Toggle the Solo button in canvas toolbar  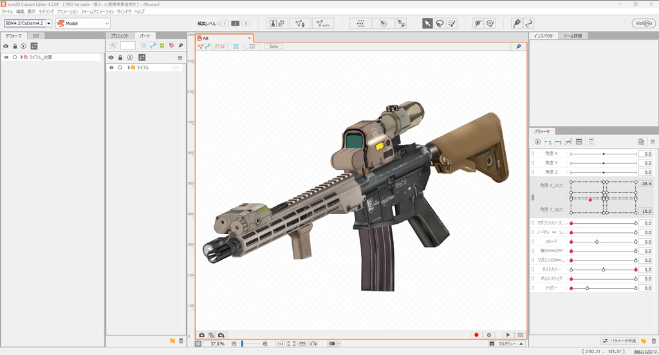tap(274, 46)
